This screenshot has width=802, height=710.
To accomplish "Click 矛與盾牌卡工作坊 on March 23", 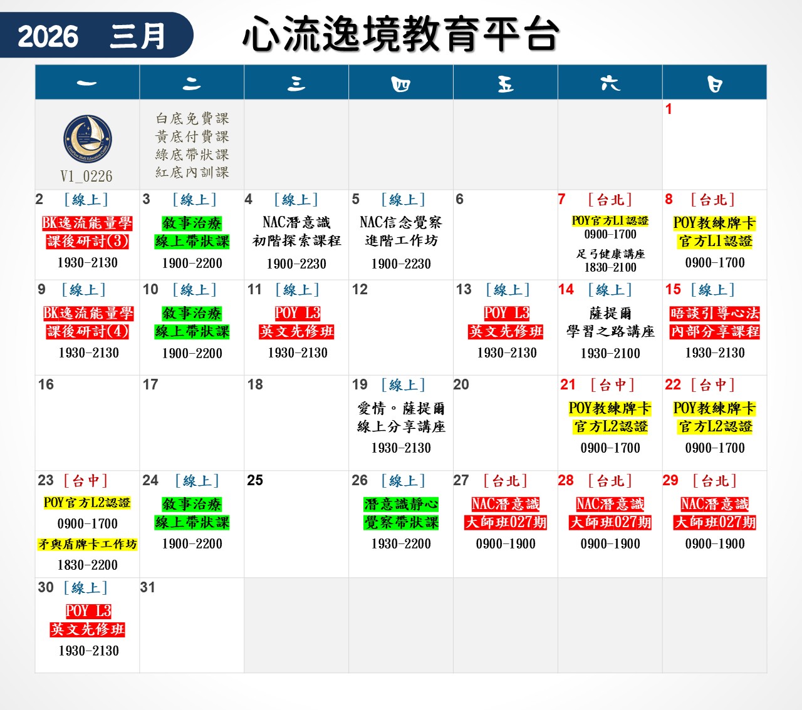I will (87, 545).
